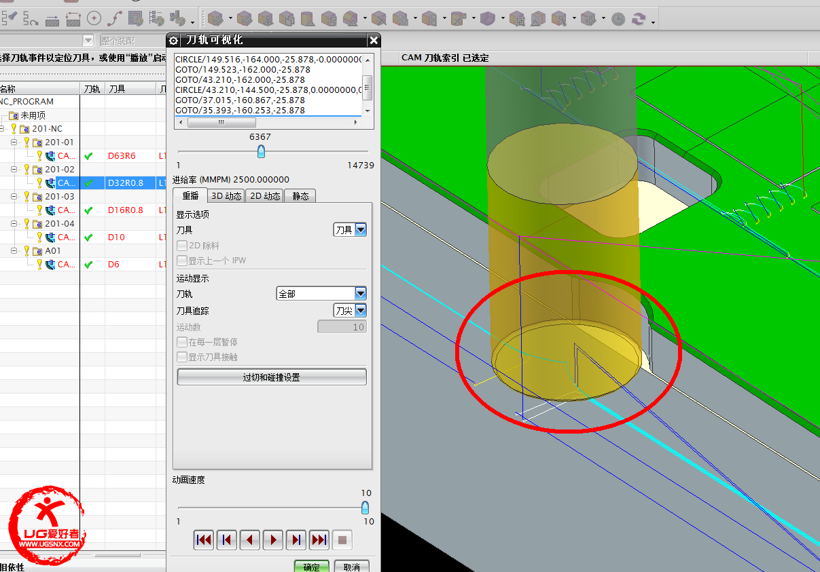820x572 pixels.
Task: Click the 动画速度 slider handle
Action: point(365,508)
